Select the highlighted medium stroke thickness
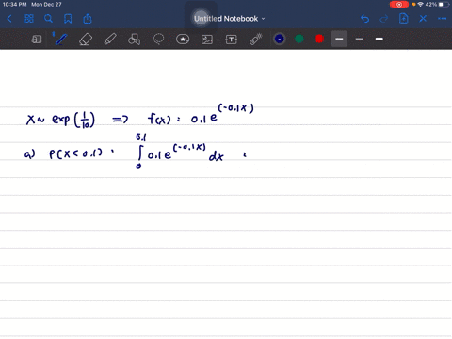The height and width of the screenshot is (339, 452). pos(339,39)
